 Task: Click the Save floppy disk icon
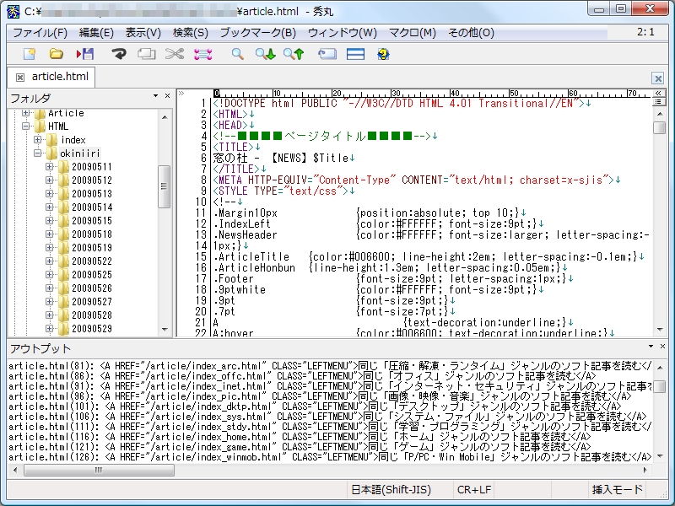[x=85, y=54]
